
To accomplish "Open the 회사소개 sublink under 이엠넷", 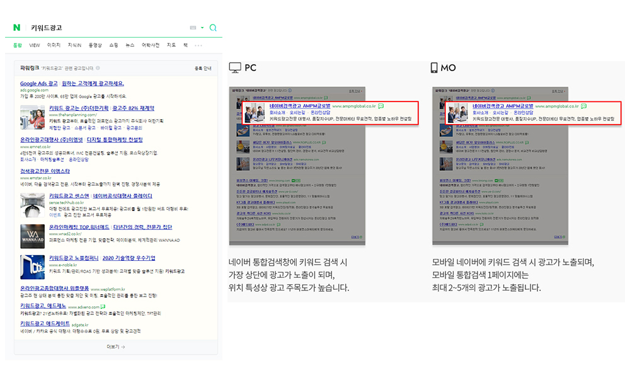I will [28, 159].
